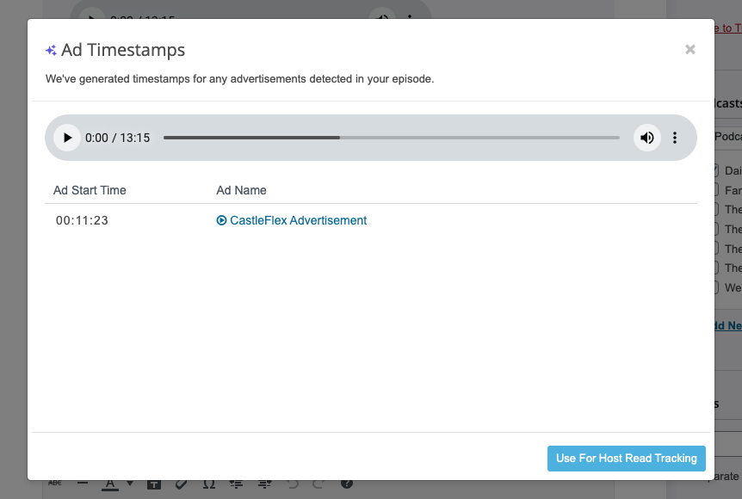The height and width of the screenshot is (499, 742).
Task: Open the CastleFlex Advertisement link
Action: (x=298, y=220)
